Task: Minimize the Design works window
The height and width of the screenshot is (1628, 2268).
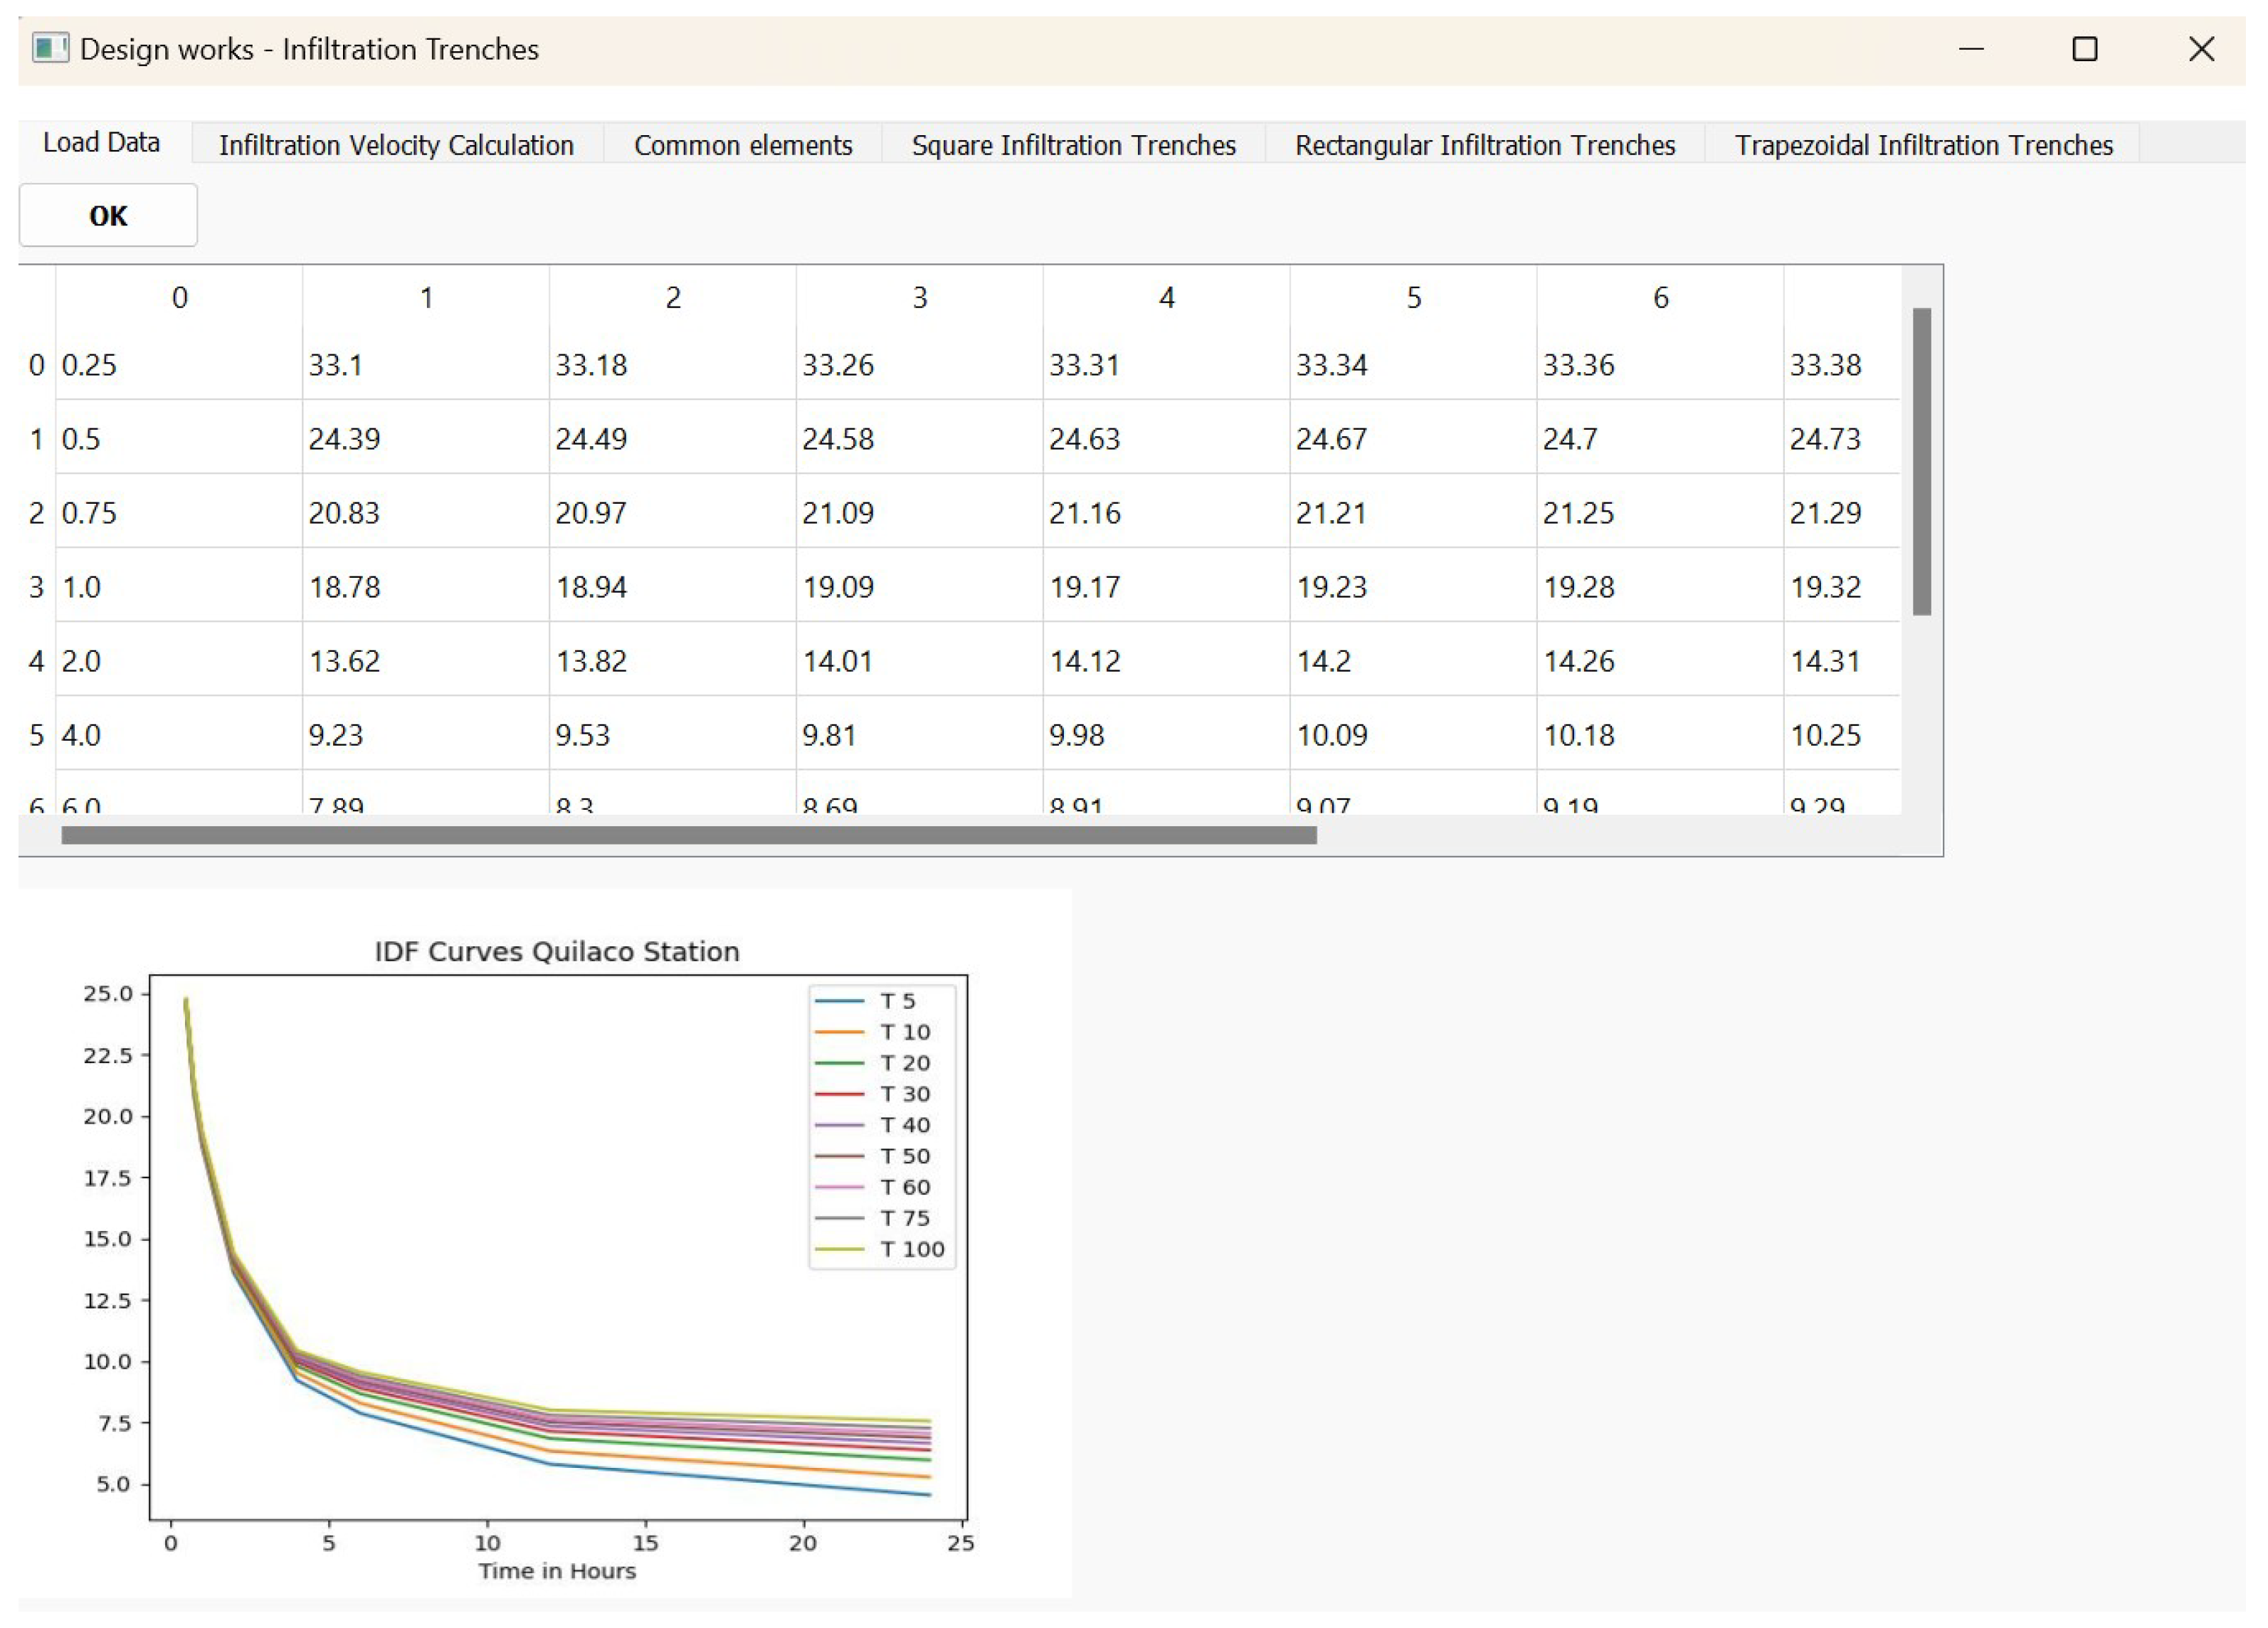Action: [1970, 49]
